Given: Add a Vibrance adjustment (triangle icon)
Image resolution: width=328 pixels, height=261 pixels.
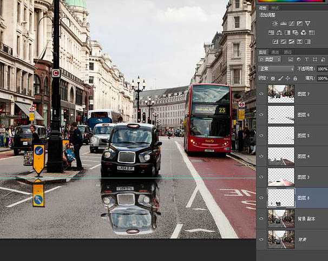Looking at the screenshot, I should [x=308, y=24].
